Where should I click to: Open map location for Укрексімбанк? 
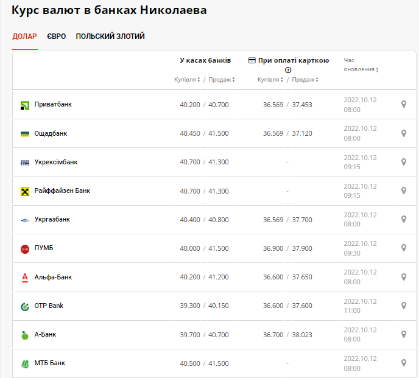tap(404, 162)
